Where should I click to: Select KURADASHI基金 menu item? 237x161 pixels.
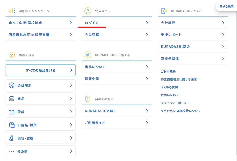coord(193,47)
